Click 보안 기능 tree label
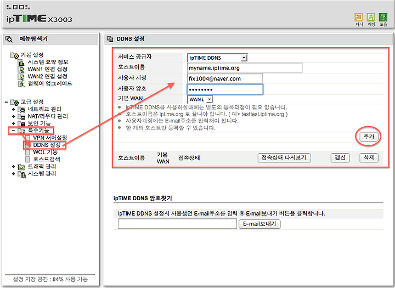The image size is (395, 288). click(x=39, y=123)
